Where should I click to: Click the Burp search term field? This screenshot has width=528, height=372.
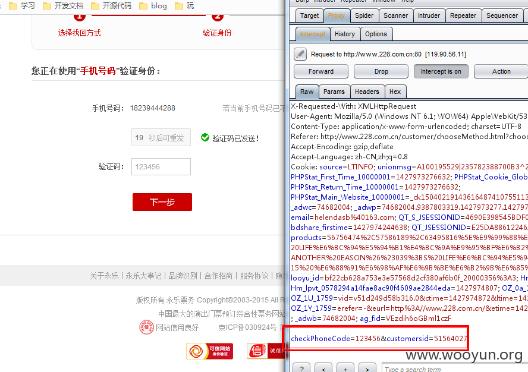[455, 369]
